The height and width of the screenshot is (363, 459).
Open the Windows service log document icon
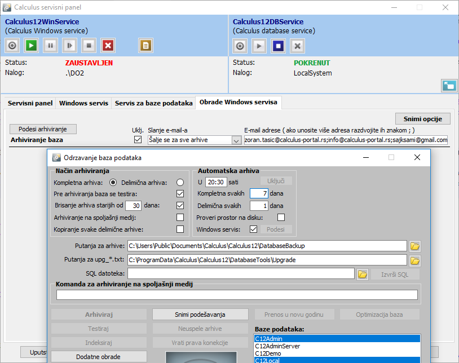coord(146,46)
